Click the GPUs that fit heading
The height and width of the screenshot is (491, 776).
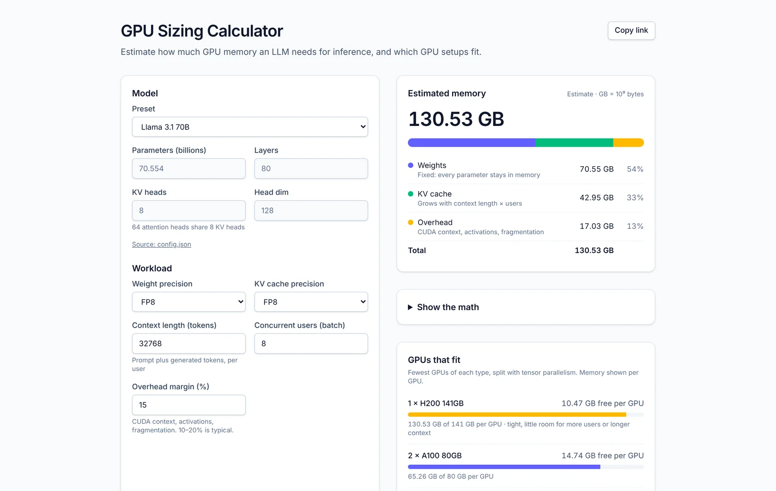[434, 360]
